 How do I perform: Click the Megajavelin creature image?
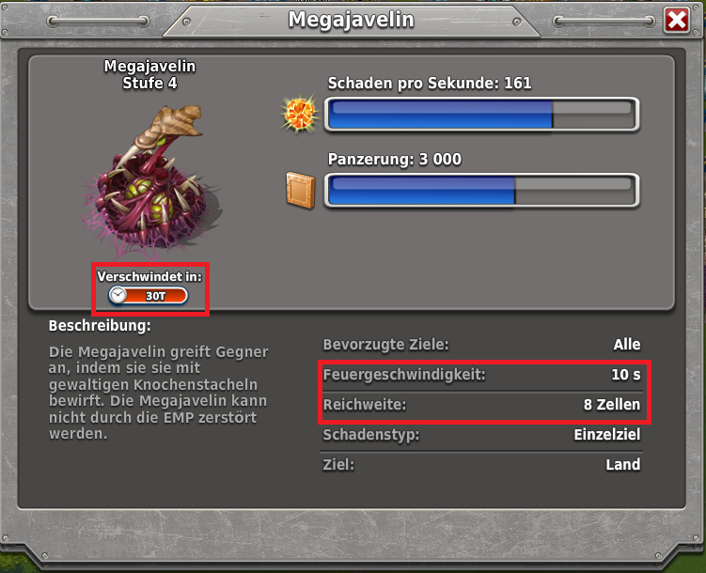tap(151, 180)
